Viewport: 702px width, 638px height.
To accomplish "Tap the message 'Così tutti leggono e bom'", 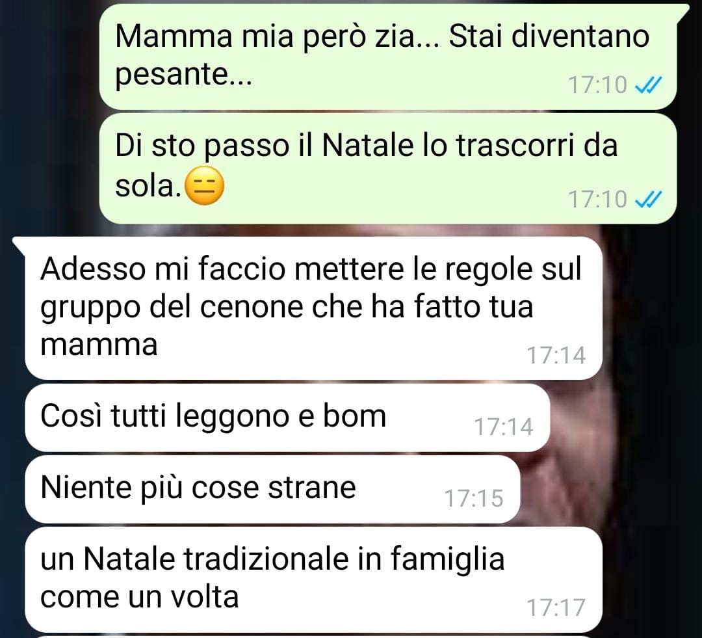I will coord(287,418).
